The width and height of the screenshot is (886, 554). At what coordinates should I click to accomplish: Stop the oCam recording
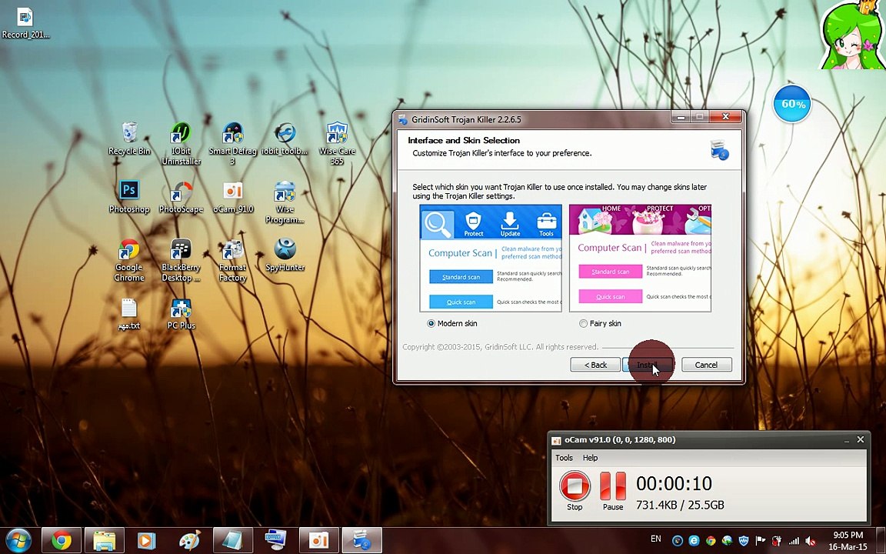point(575,491)
